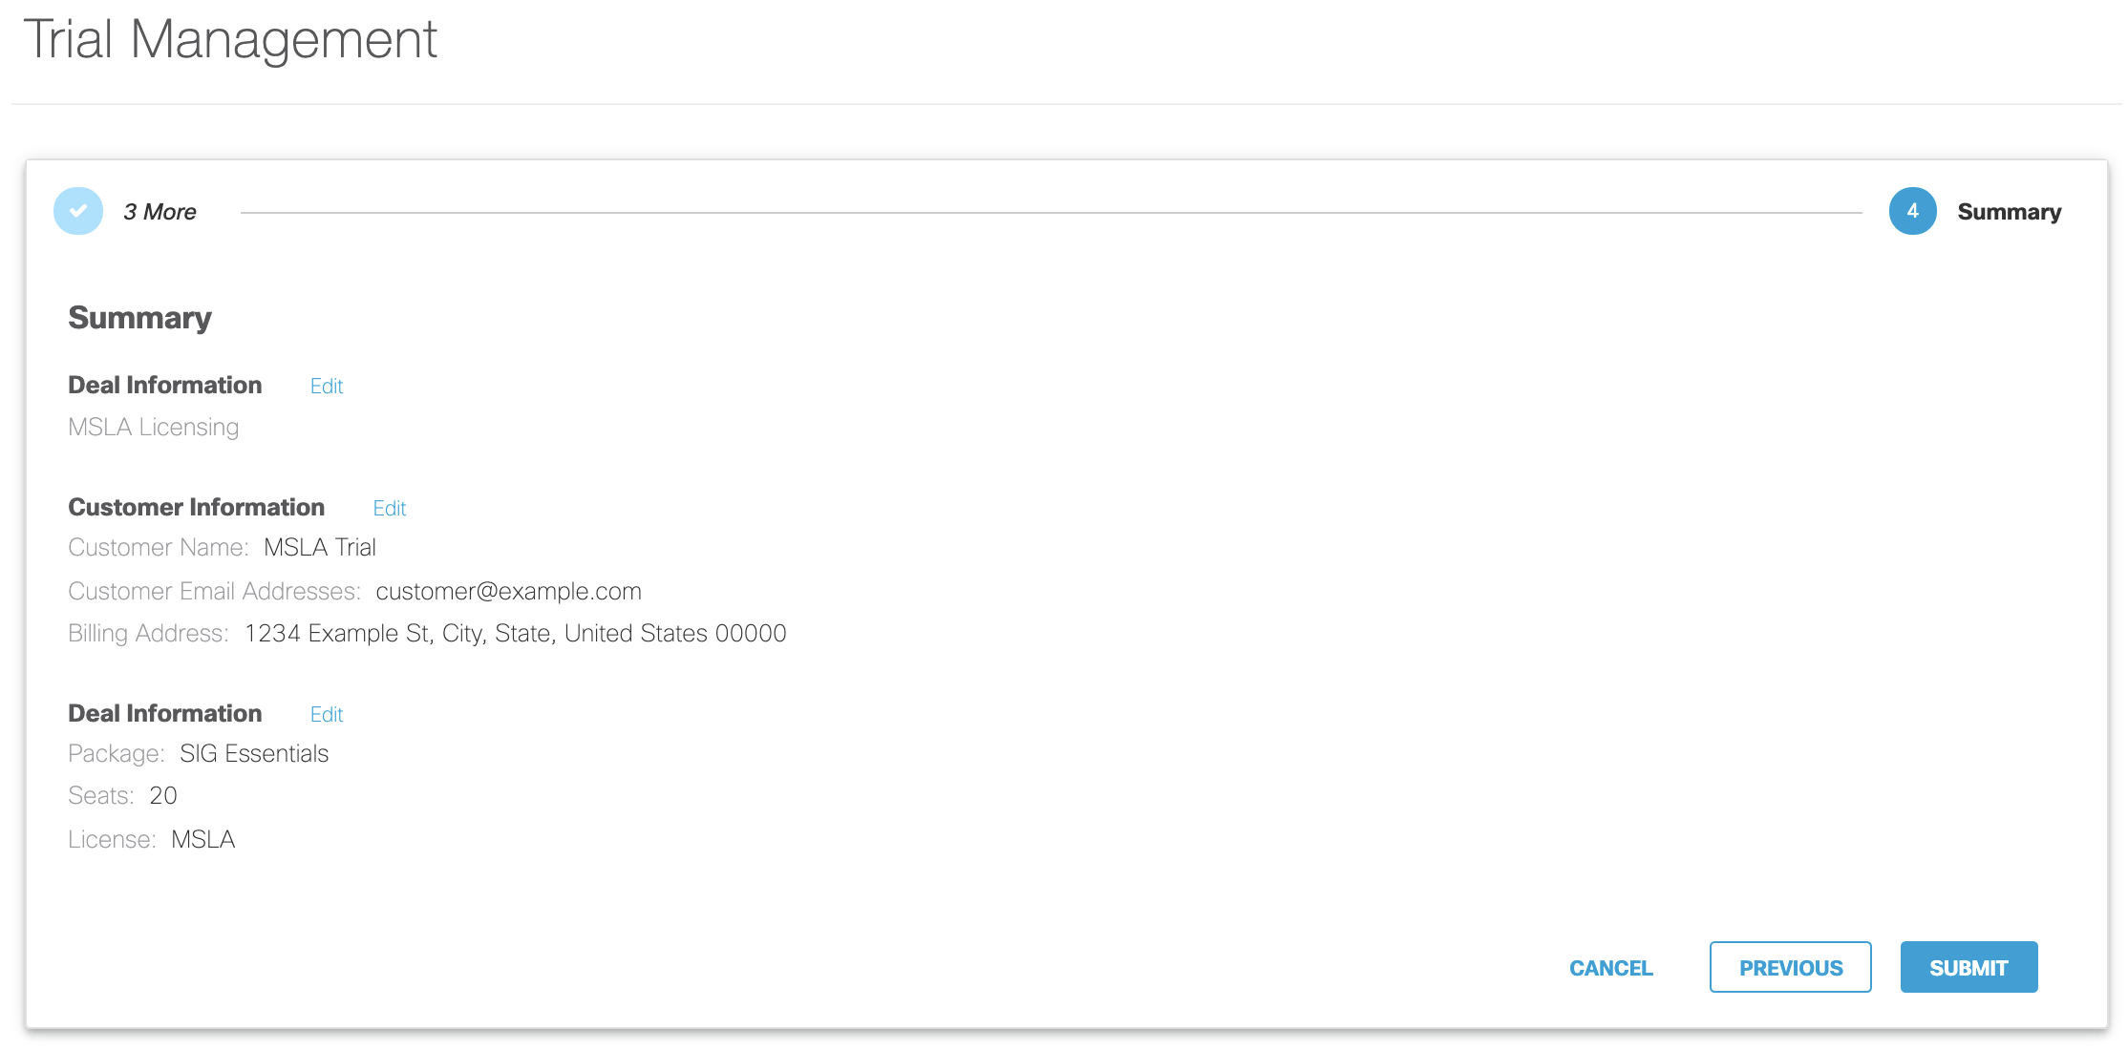The width and height of the screenshot is (2128, 1050).
Task: Expand the '3 More' collapsed steps
Action: (160, 212)
